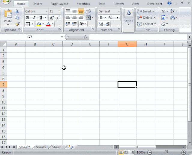
Task: Decrease indent in Alignment group
Action: [x=68, y=24]
